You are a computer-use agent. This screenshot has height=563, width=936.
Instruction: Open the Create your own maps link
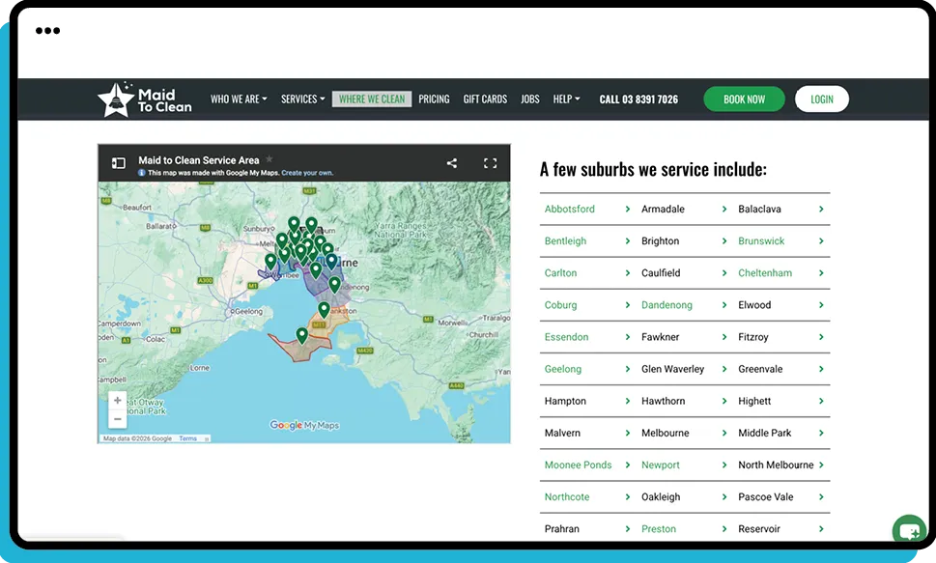(308, 173)
